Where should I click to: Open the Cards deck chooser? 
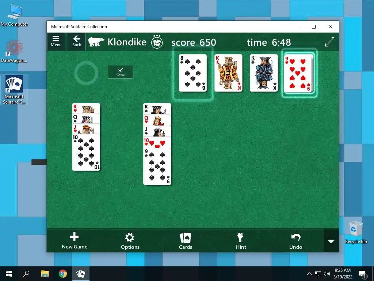pos(185,241)
